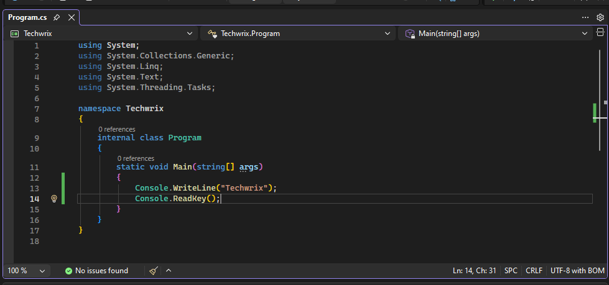Expand the Techwrix project dropdown
This screenshot has width=609, height=285.
tap(190, 34)
